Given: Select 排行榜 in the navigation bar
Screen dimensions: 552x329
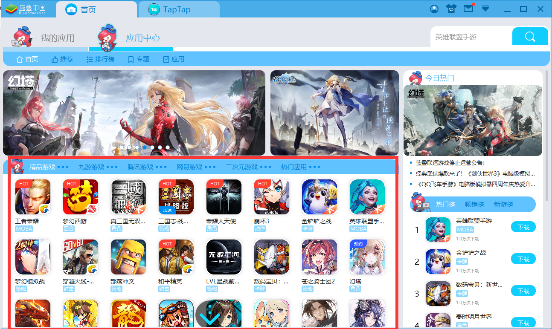Looking at the screenshot, I should [x=100, y=59].
